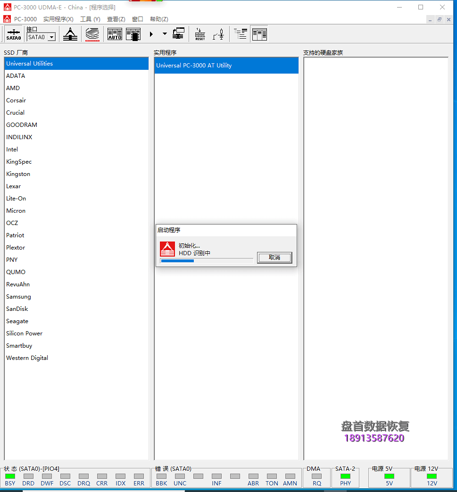Click the AUTO detect toolbar icon
Screen dimensions: 457x492
pos(115,34)
